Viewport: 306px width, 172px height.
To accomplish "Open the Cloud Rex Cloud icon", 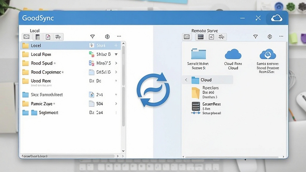I will click(233, 54).
